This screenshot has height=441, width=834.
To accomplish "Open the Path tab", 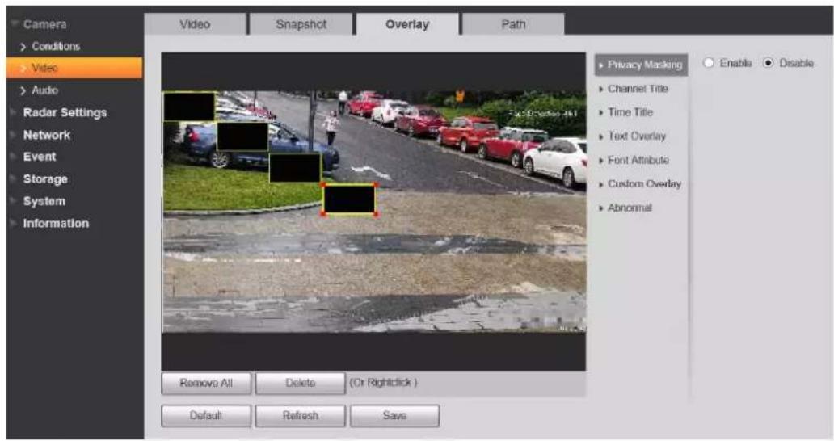I will 513,24.
